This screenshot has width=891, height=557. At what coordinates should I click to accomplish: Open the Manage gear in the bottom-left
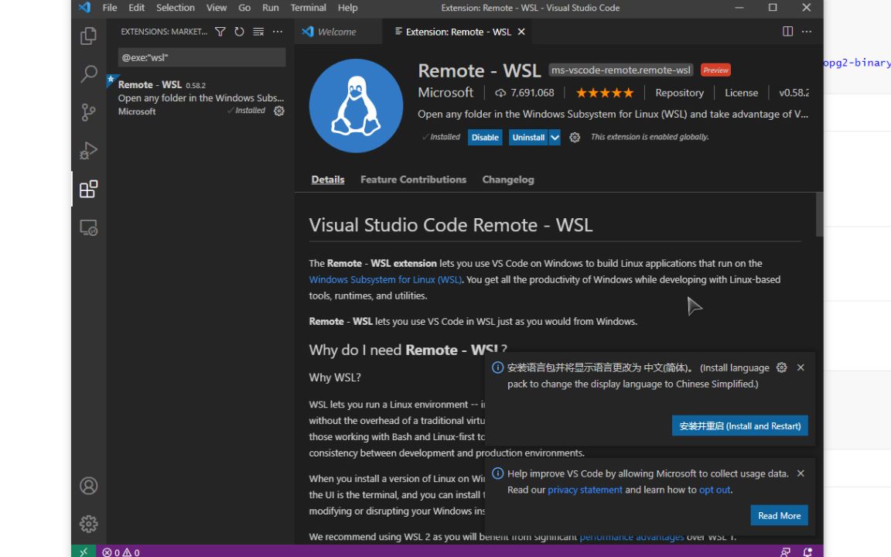tap(89, 524)
